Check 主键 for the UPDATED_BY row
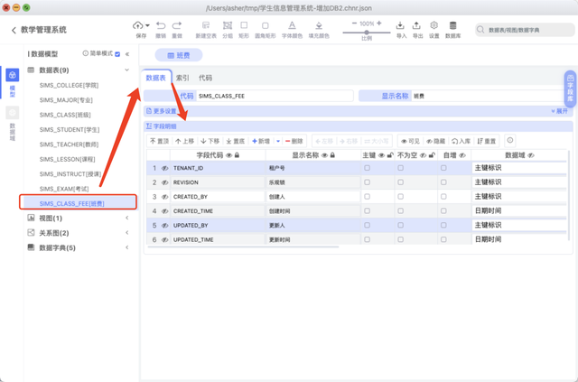Image resolution: width=578 pixels, height=382 pixels. tap(368, 225)
